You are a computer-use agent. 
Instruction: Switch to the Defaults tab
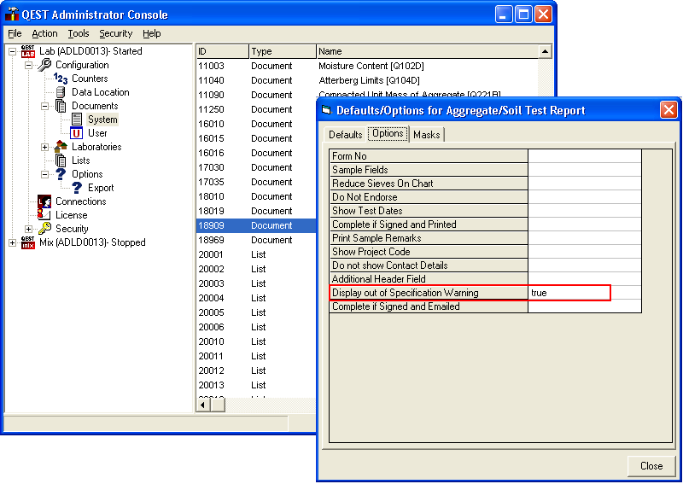pos(346,135)
